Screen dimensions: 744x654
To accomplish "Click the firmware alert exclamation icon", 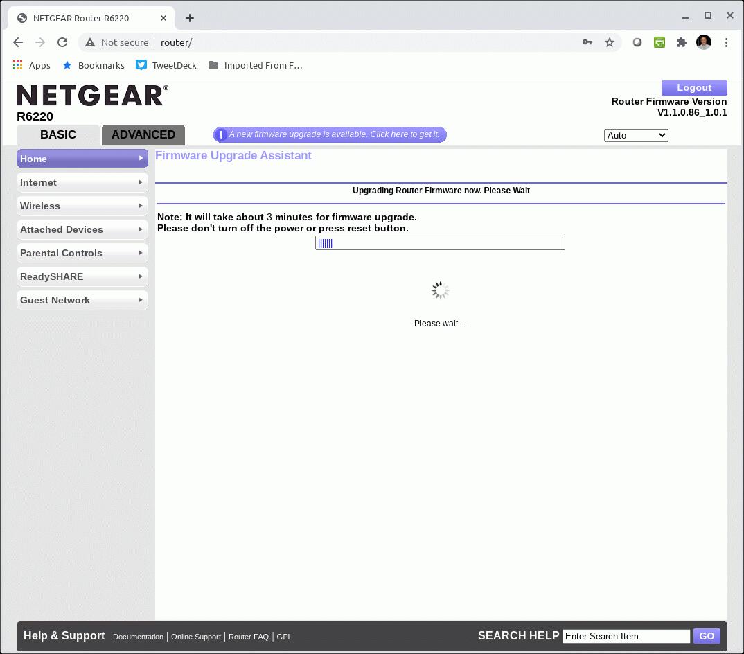I will point(221,134).
